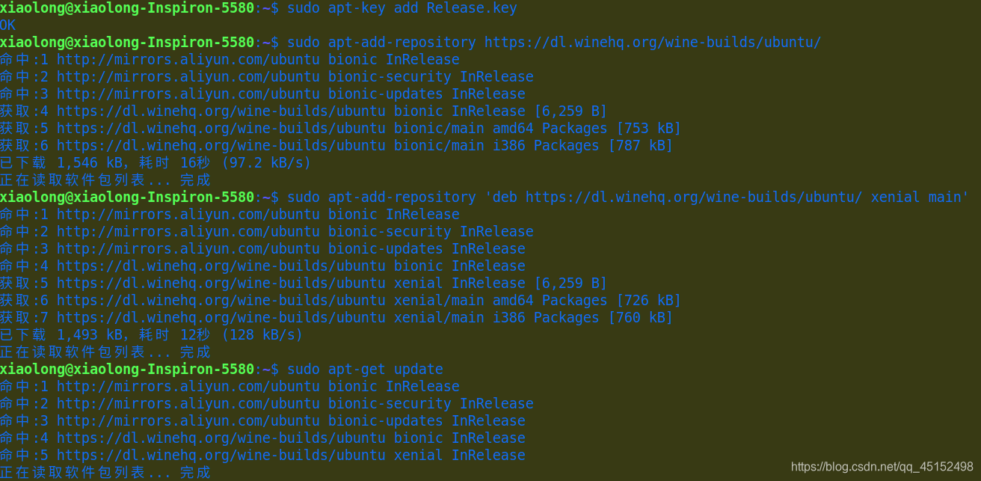Click the '获取:4' line's 'bionic InRelease [6,259 B]'
Viewport: 981px width, 481px height.
point(501,111)
